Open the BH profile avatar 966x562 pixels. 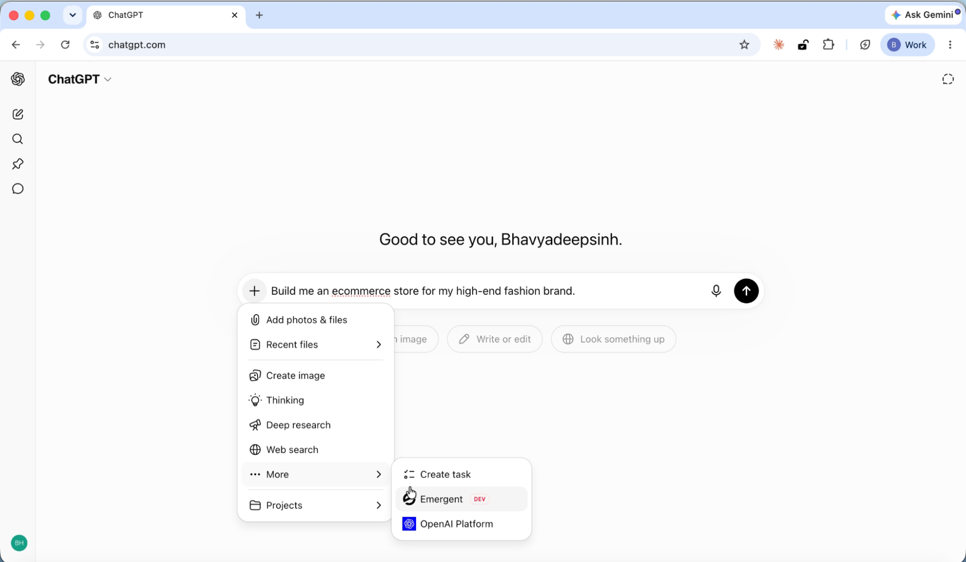[19, 543]
